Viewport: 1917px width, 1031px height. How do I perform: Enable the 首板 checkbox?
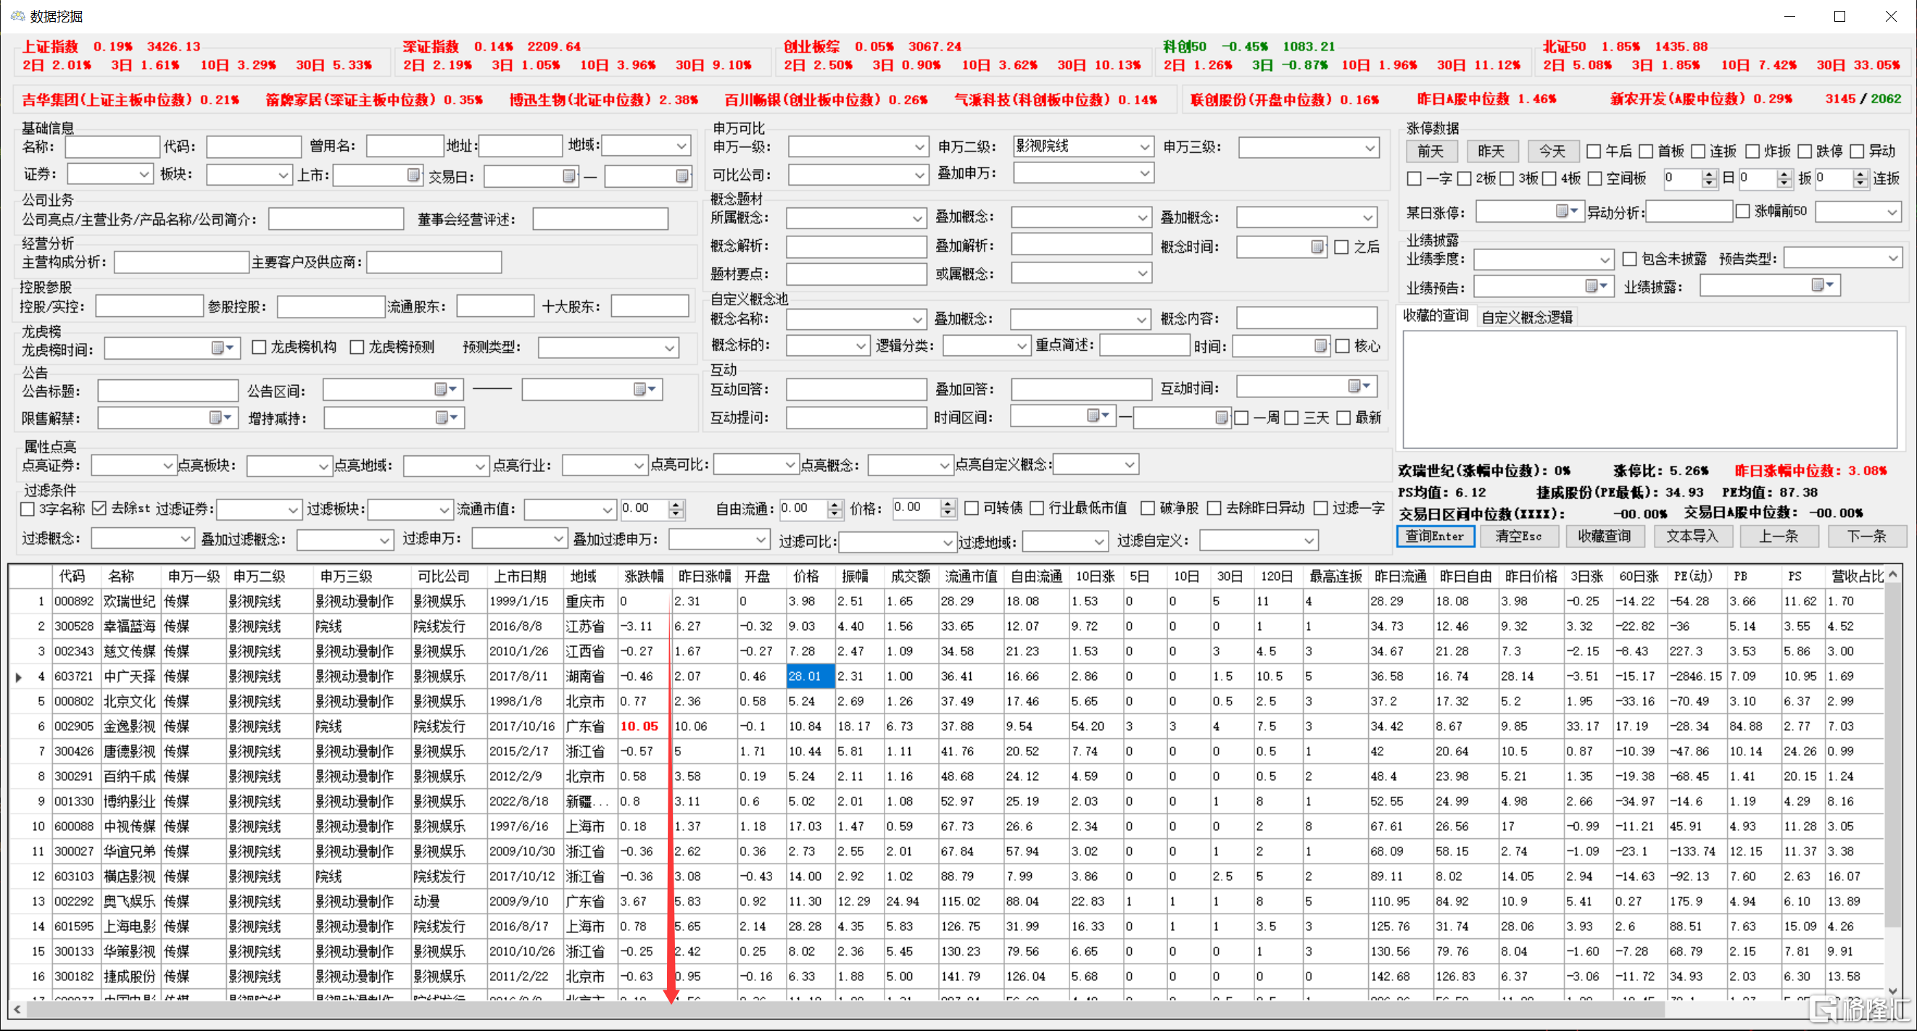point(1645,151)
